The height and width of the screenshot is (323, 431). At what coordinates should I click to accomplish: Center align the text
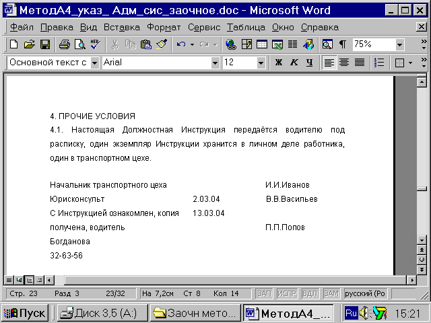344,63
